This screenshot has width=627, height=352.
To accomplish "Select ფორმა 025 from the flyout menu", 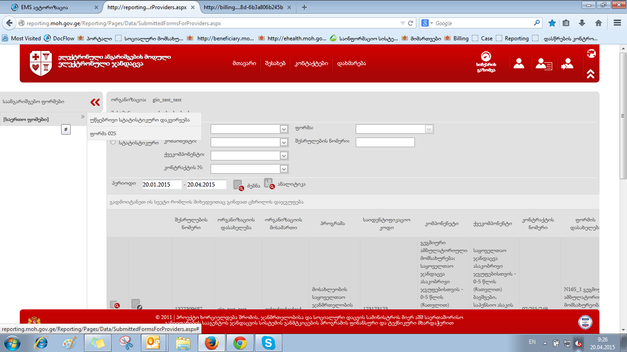I will 103,133.
